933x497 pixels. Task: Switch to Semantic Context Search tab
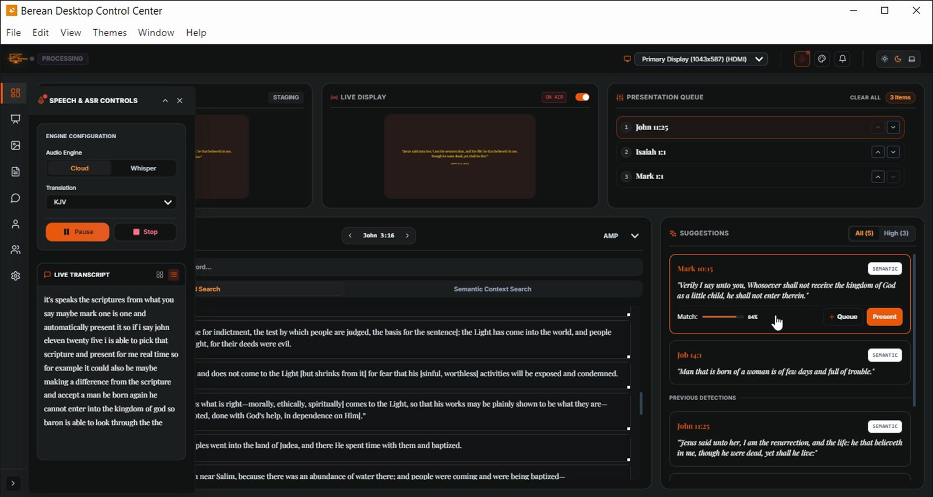click(x=493, y=289)
